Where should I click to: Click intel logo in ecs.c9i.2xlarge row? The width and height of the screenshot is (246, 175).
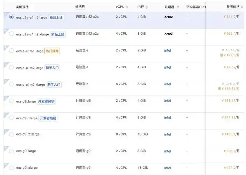168,134
